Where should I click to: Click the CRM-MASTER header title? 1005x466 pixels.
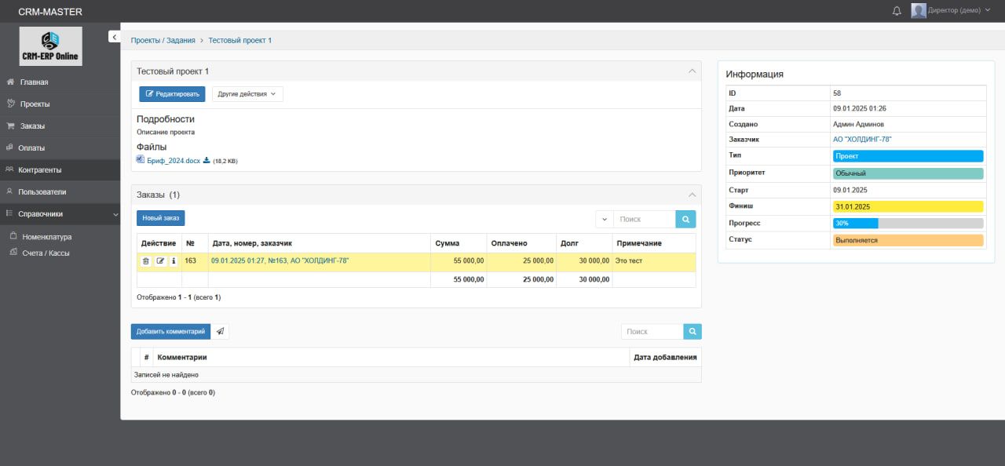(50, 12)
